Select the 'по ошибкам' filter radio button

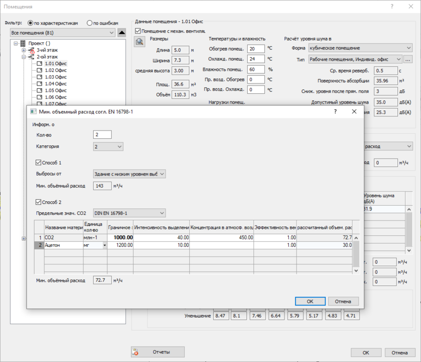click(x=90, y=23)
